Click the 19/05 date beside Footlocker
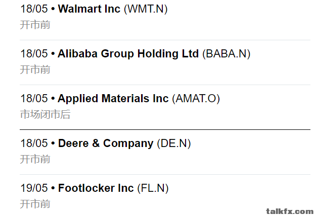Image resolution: width=316 pixels, height=217 pixels. pos(34,188)
